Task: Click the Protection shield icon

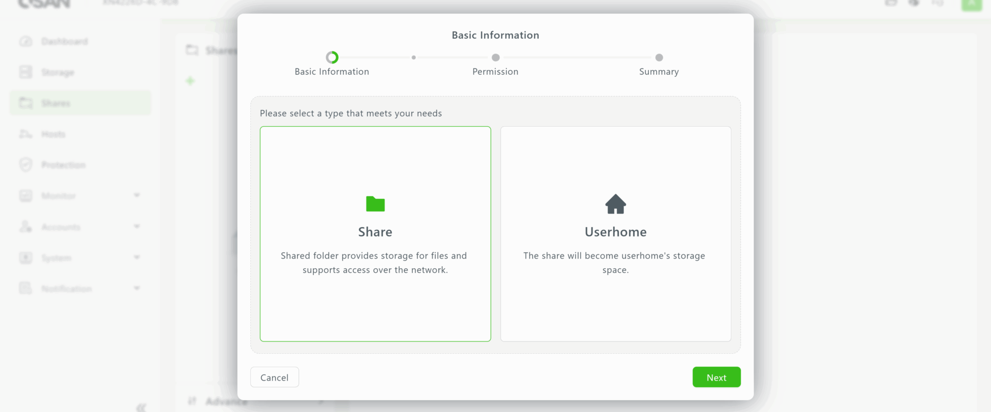Action: 26,165
